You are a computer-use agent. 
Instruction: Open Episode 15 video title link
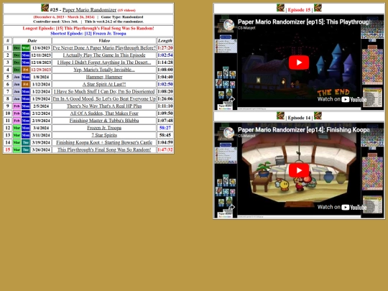click(x=305, y=22)
